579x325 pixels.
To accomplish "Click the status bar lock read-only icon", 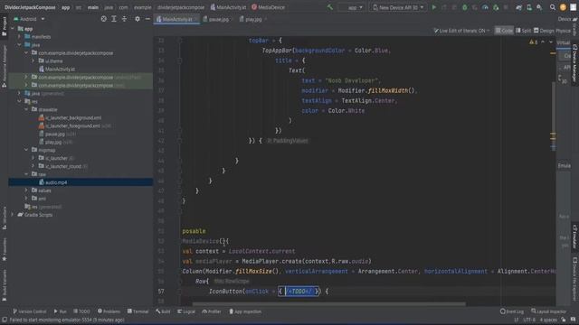I will [x=564, y=320].
